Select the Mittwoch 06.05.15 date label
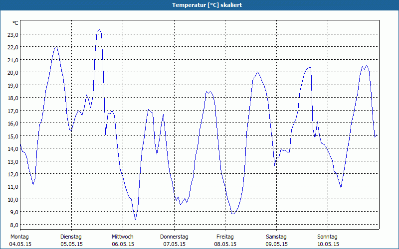The image size is (399, 249). 123,241
